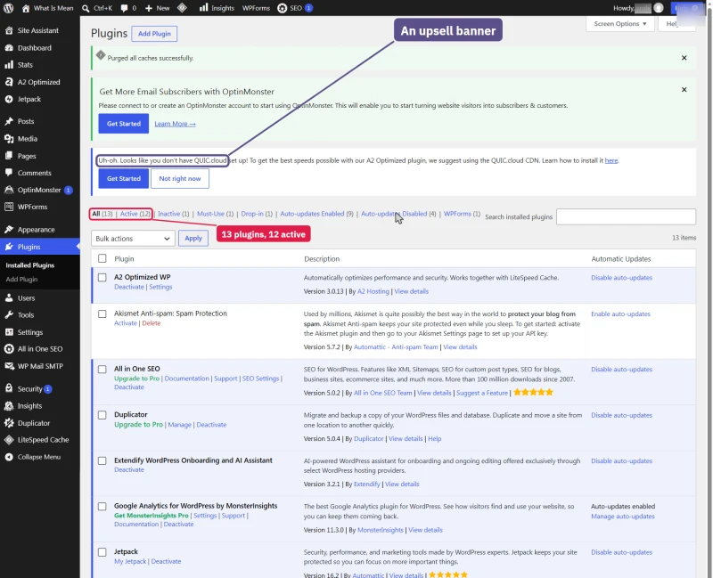This screenshot has width=713, height=578.
Task: Check the MonsterInsights plugin checkbox
Action: click(102, 506)
